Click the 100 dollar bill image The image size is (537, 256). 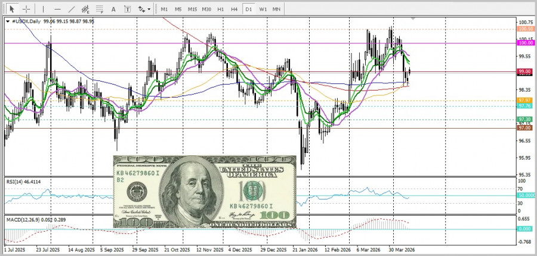click(205, 192)
